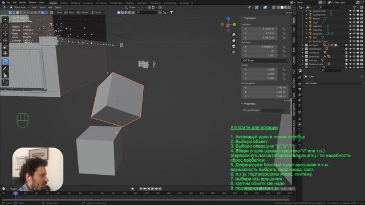Select the Measure ruler tool
The height and width of the screenshot is (205, 365).
tap(5, 75)
